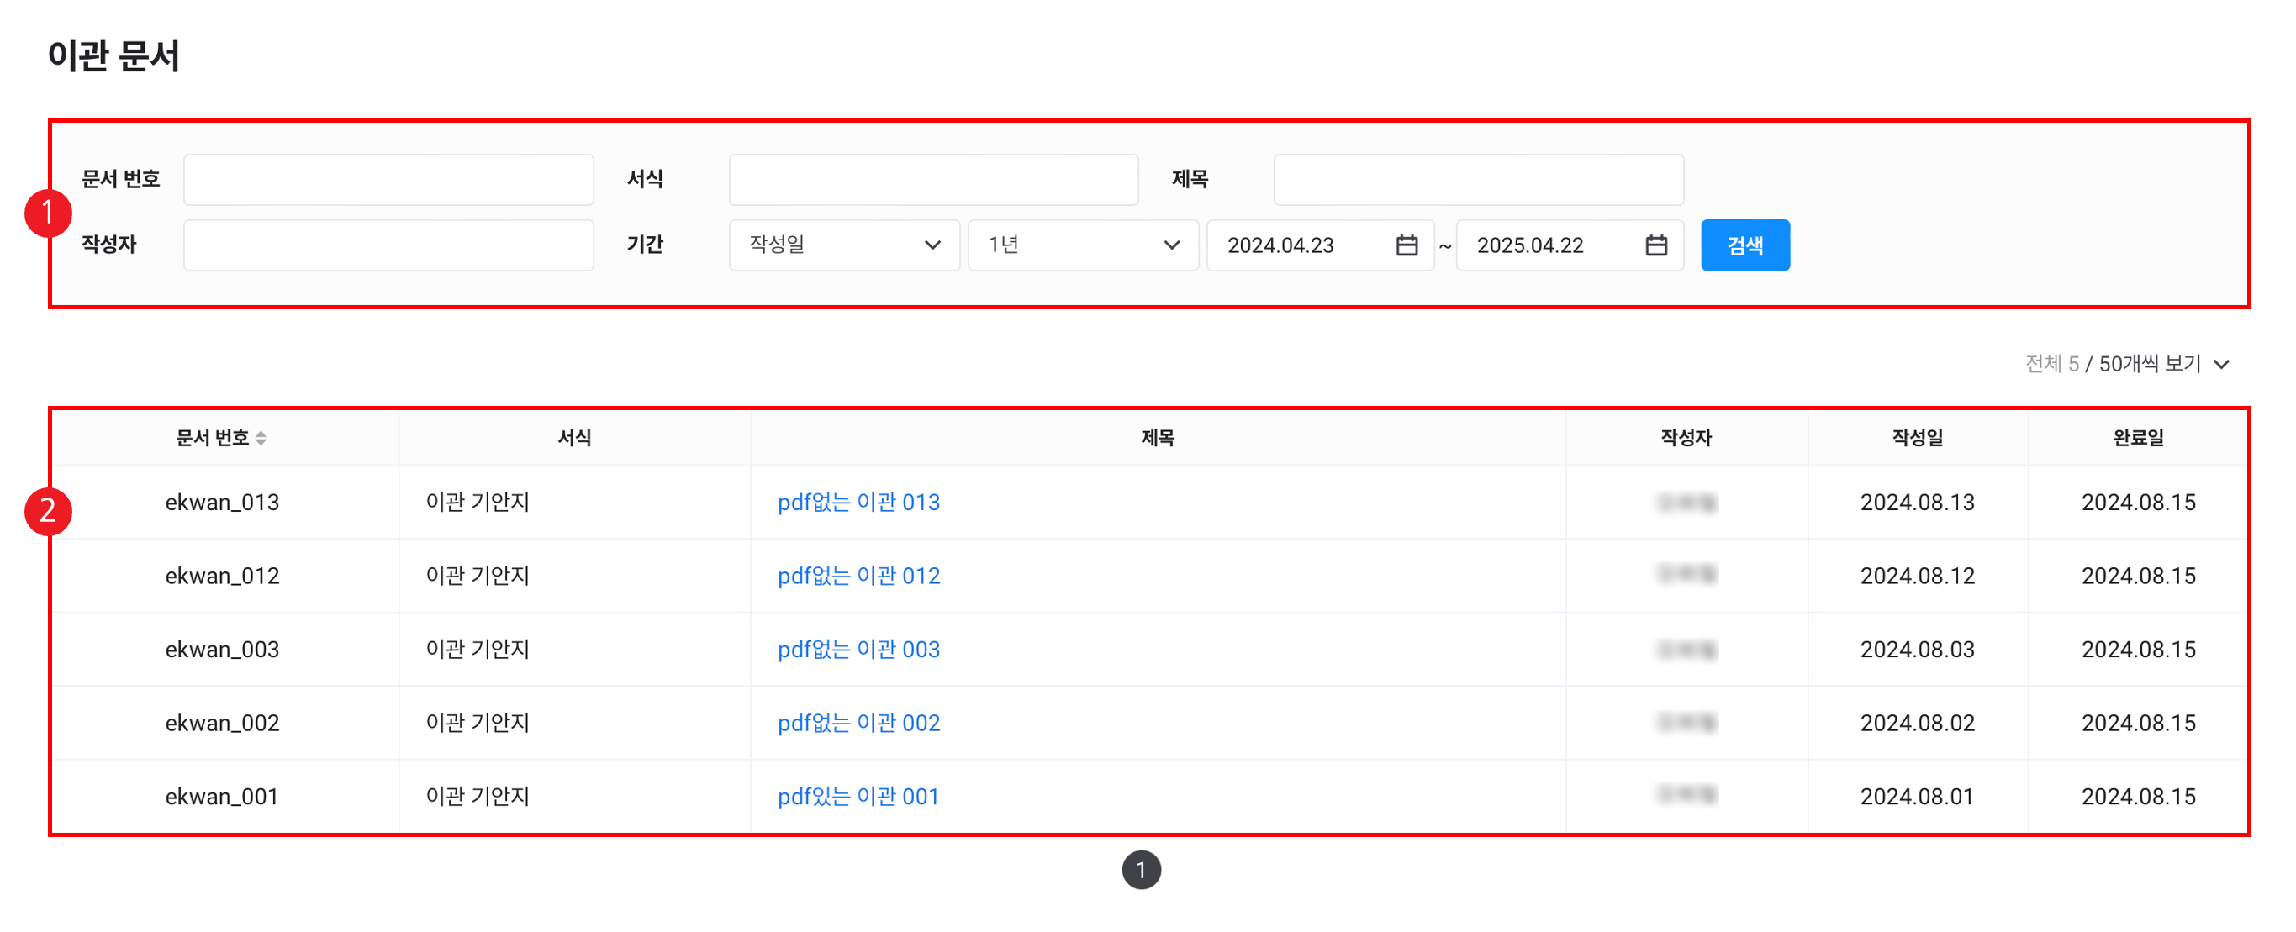Viewport: 2296px width, 932px height.
Task: Focus the 서식 search field
Action: [x=932, y=179]
